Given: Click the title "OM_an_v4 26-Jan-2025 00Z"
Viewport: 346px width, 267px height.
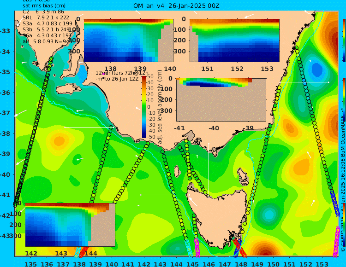Looking at the screenshot, I should coord(176,6).
